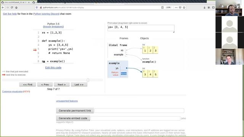Click code line 'ys = [3,4,5]'
Viewport: 244px width, 137px height.
pyautogui.click(x=58, y=45)
